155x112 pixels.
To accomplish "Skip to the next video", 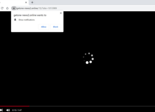I will pos(1,110).
